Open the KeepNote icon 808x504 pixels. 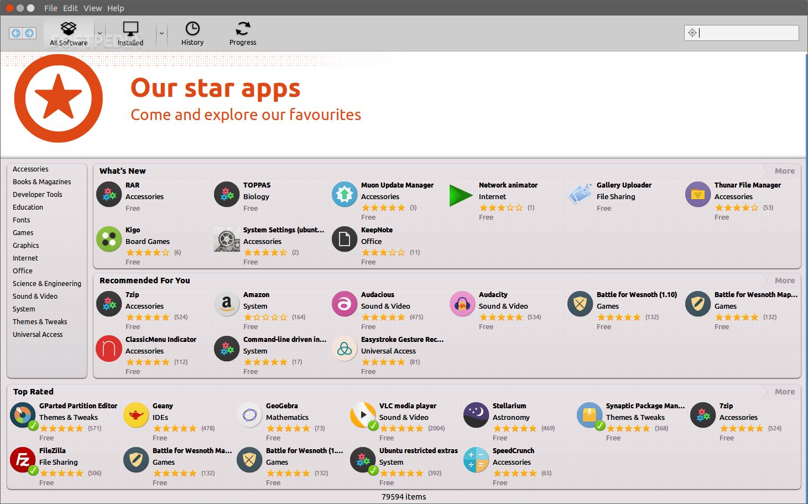(345, 240)
